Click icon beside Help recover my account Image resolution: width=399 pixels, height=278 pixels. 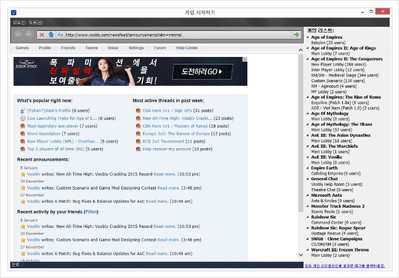pyautogui.click(x=138, y=149)
